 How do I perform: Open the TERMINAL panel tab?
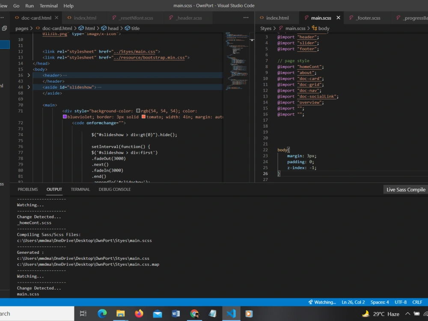tap(80, 190)
